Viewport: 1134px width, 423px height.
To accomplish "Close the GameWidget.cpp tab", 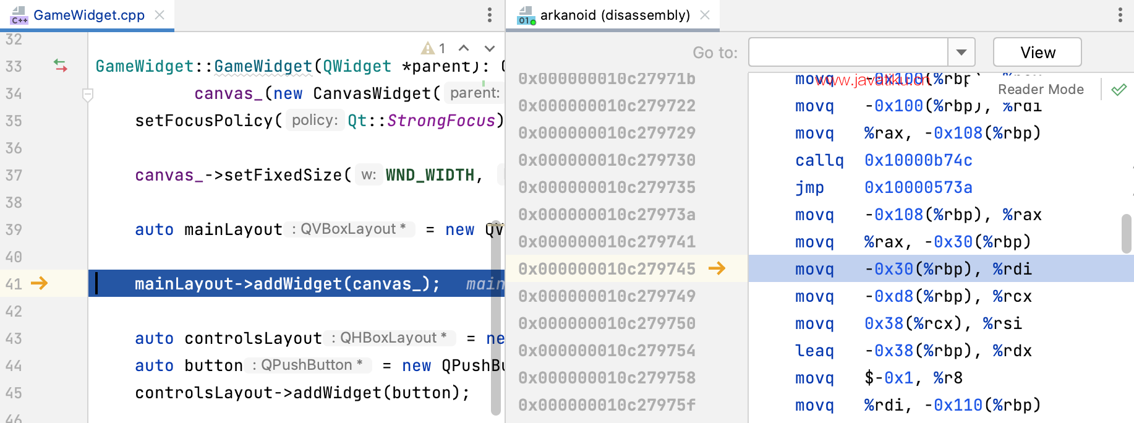I will coord(160,15).
